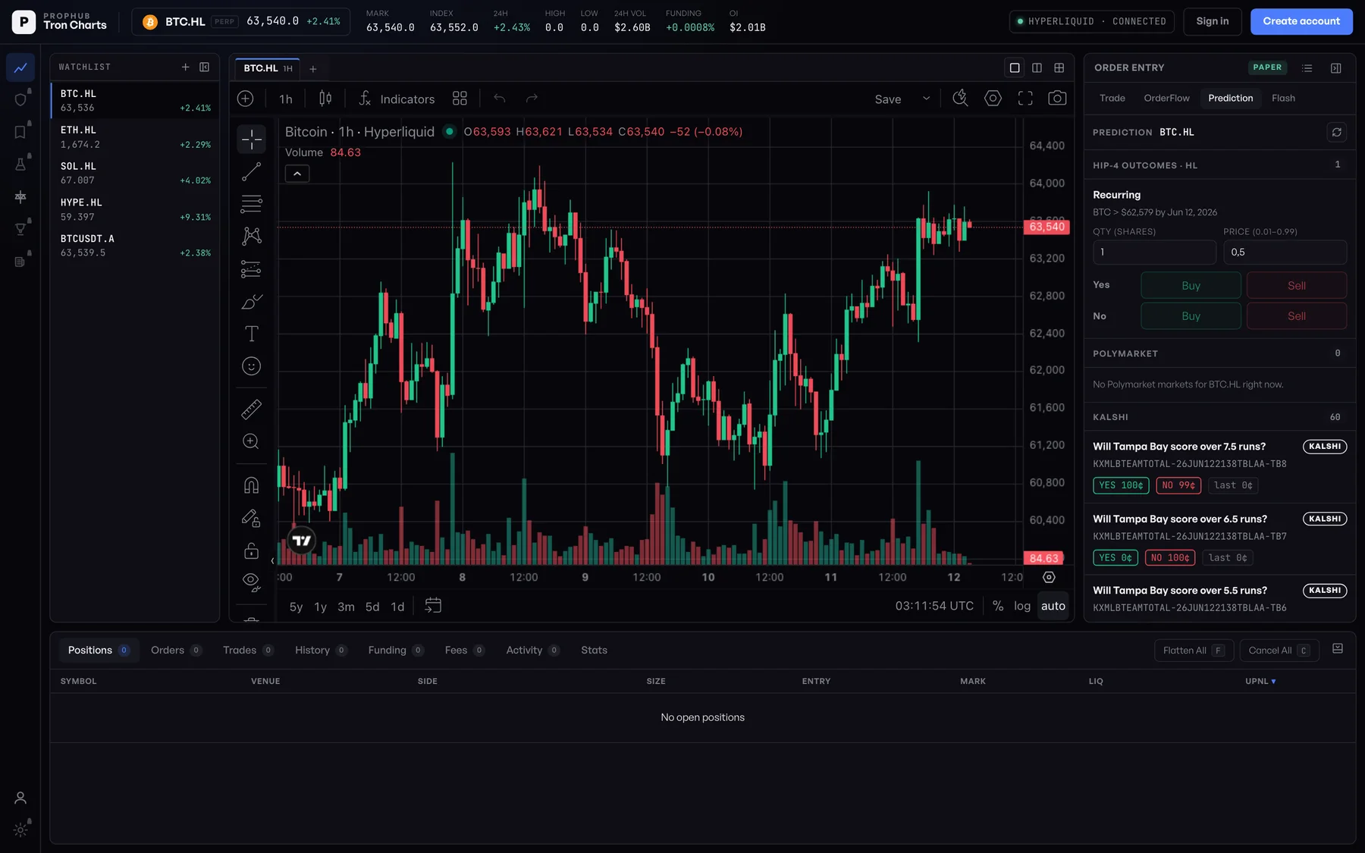Select the ruler measure tool
This screenshot has height=853, width=1365.
251,409
